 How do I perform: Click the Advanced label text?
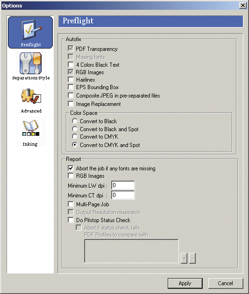click(x=31, y=111)
